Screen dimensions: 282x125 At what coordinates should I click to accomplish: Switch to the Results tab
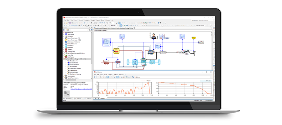click(78, 98)
